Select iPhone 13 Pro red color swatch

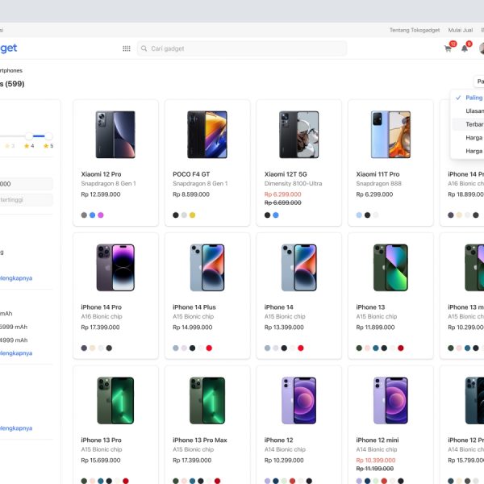(126, 481)
